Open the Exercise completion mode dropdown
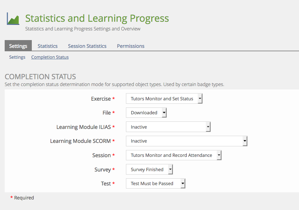 [x=164, y=99]
